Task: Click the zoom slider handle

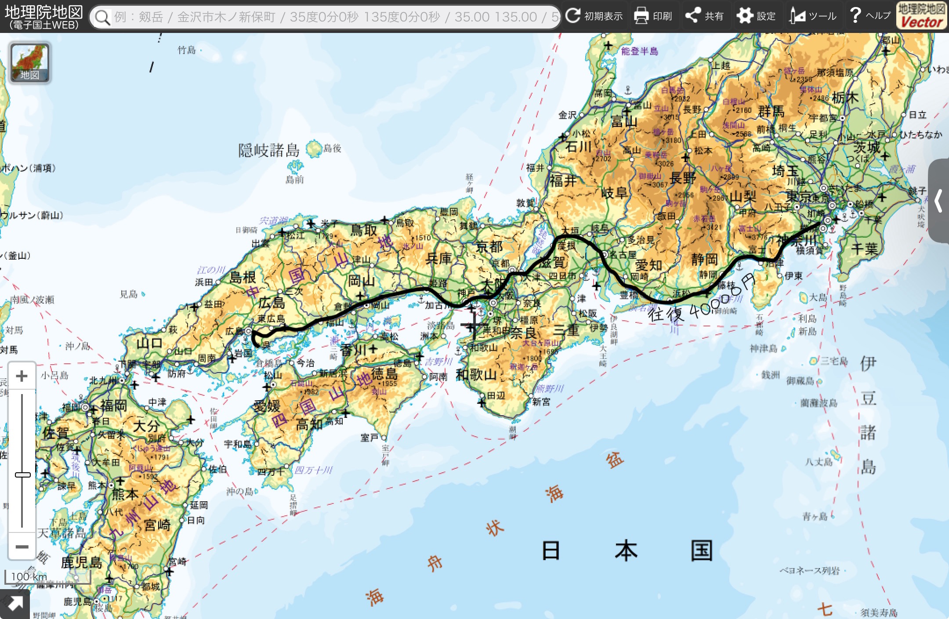Action: [x=22, y=474]
